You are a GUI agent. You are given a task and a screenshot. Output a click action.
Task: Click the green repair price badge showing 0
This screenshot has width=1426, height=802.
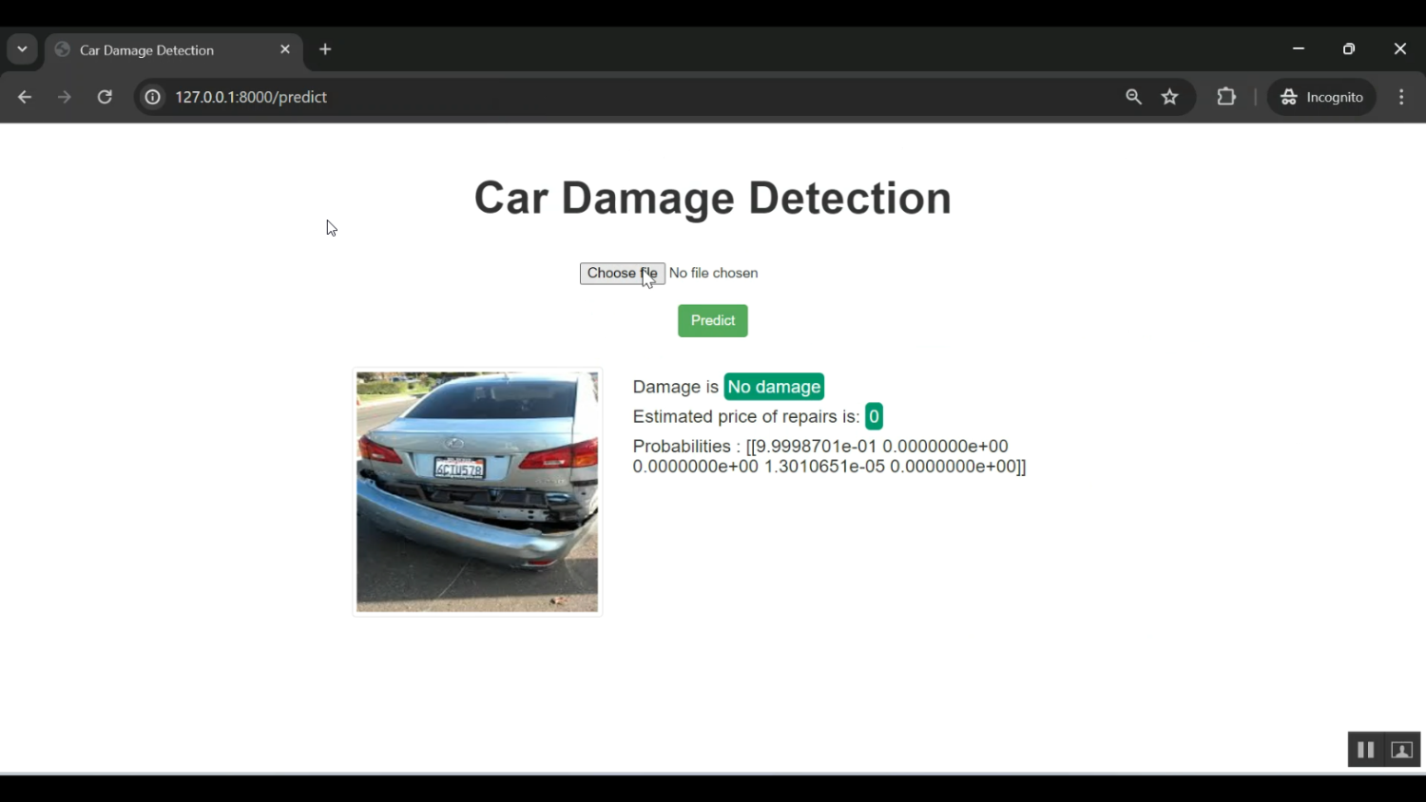pos(873,416)
